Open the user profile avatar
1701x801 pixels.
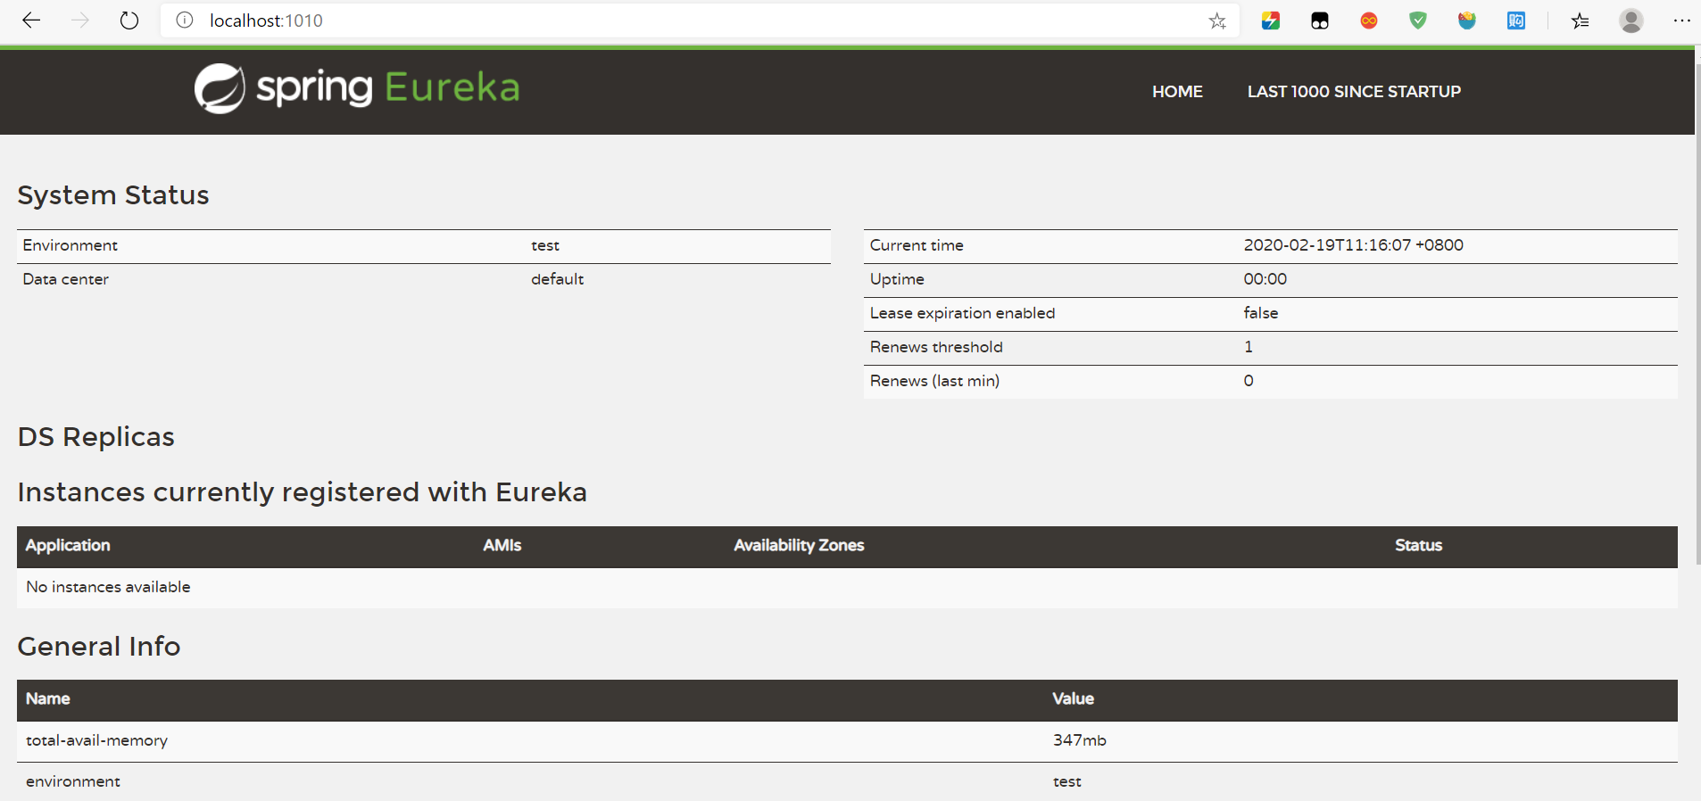click(1631, 21)
